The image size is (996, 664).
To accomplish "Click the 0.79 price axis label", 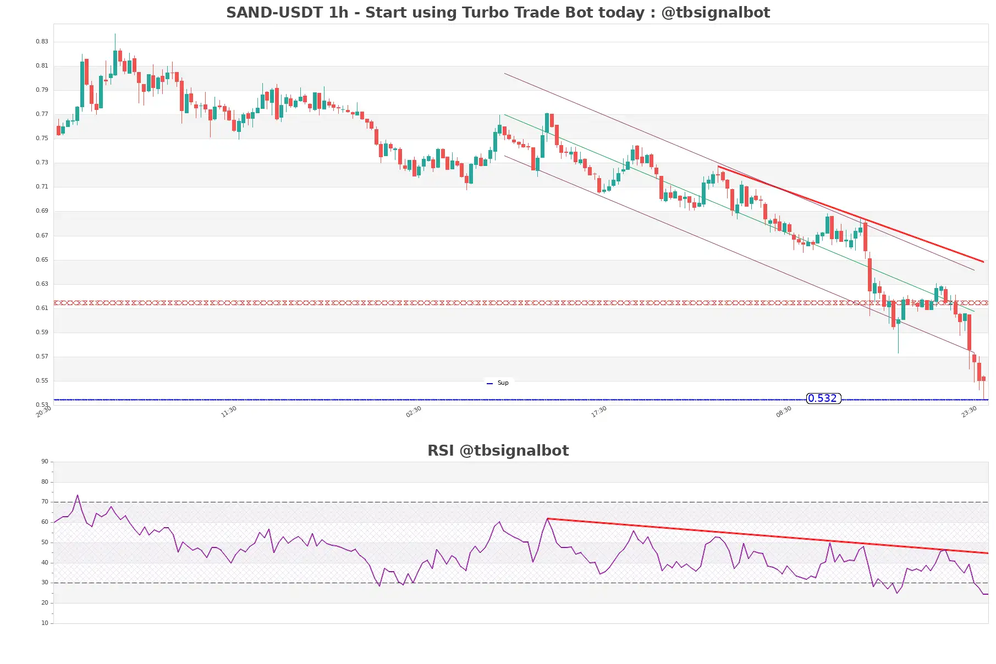I will coord(42,90).
